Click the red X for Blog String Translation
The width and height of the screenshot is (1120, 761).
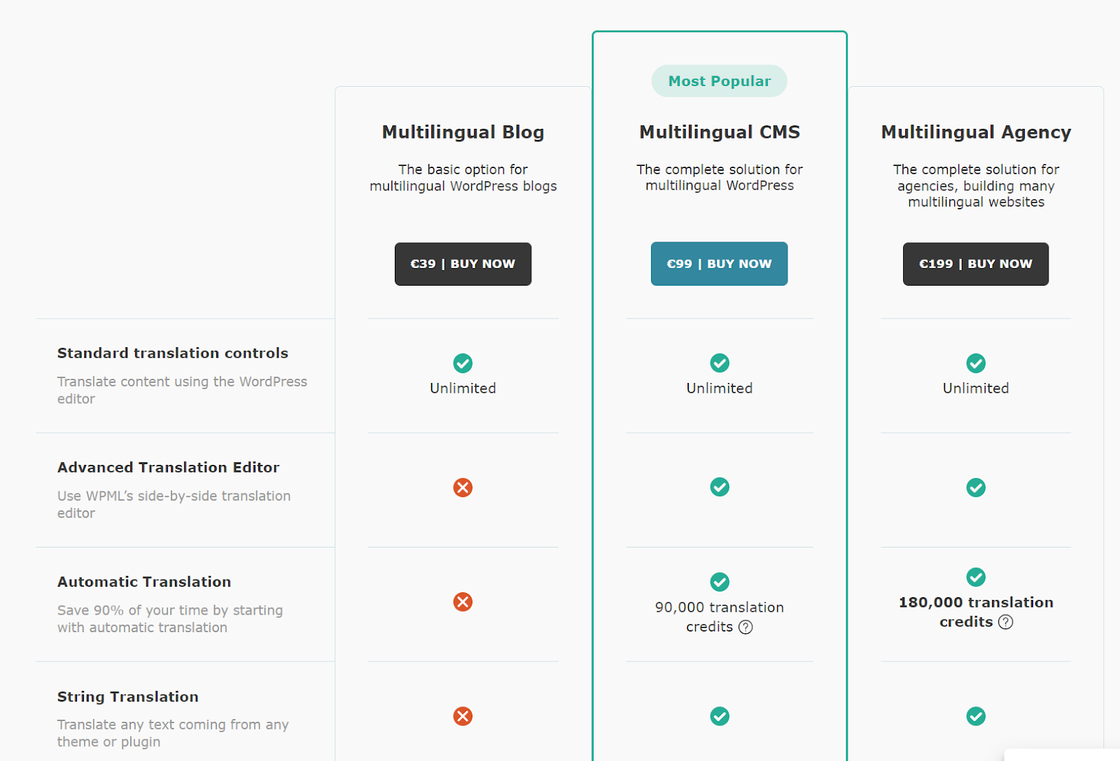463,716
